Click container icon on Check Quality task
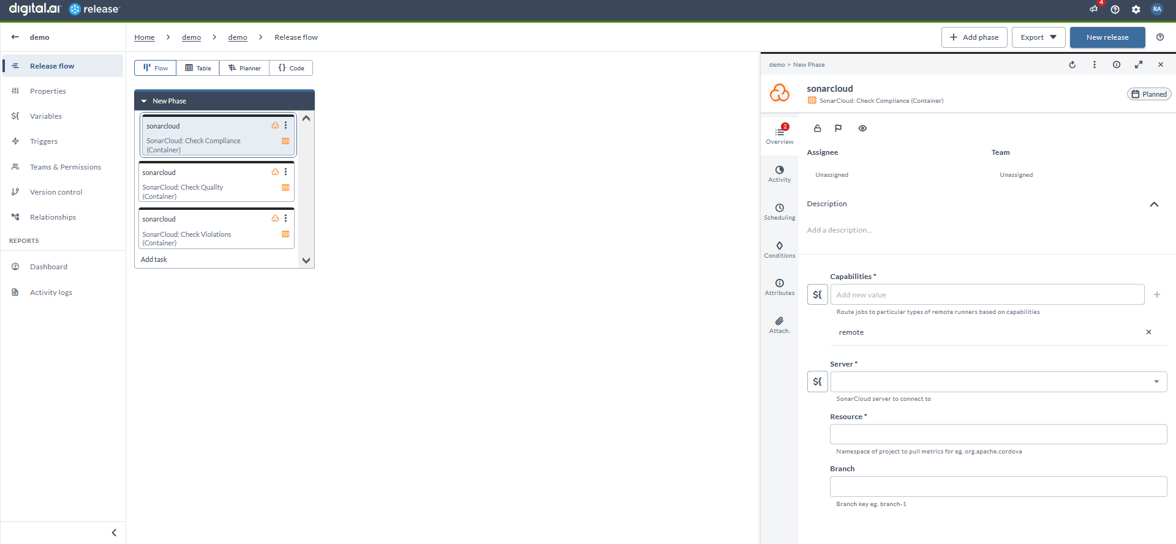1176x544 pixels. [x=285, y=187]
